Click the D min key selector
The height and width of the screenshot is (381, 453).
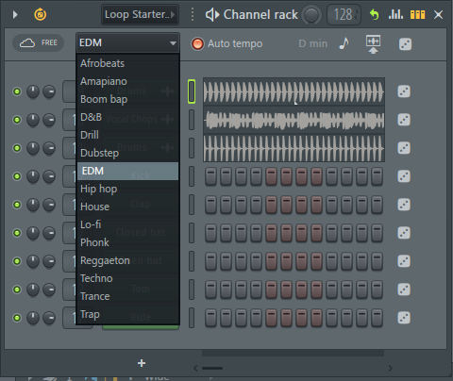click(x=313, y=43)
